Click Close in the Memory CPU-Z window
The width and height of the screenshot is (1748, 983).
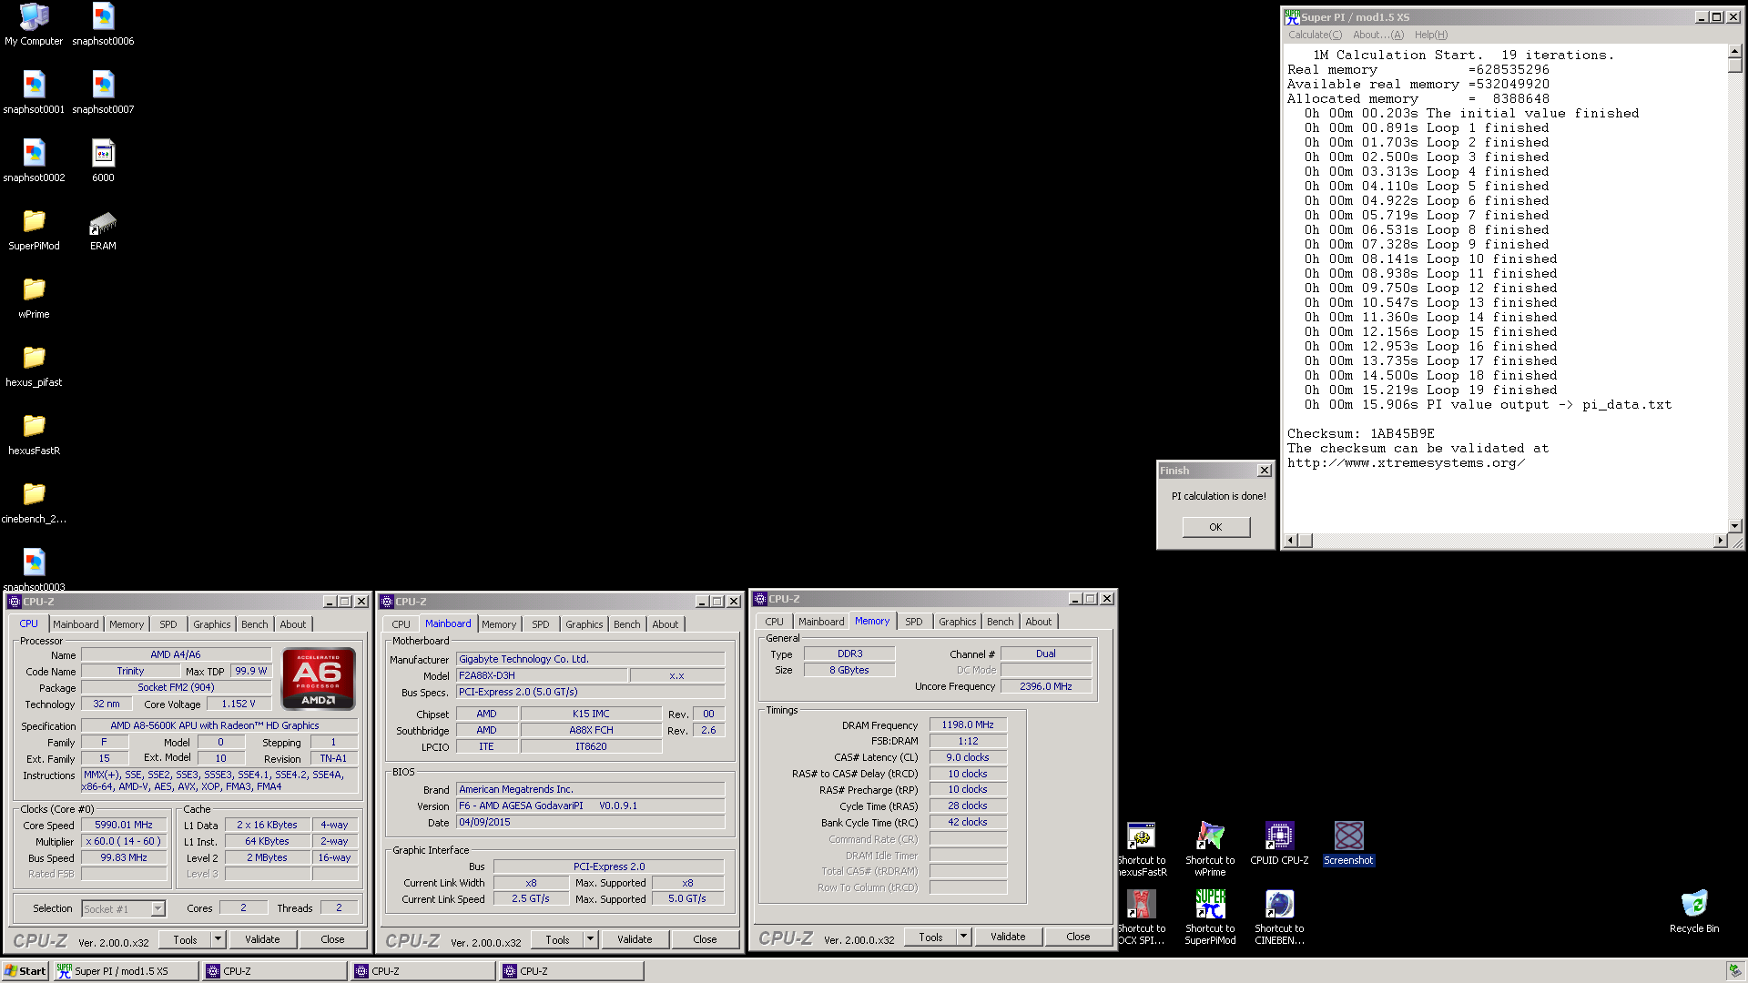[1078, 937]
